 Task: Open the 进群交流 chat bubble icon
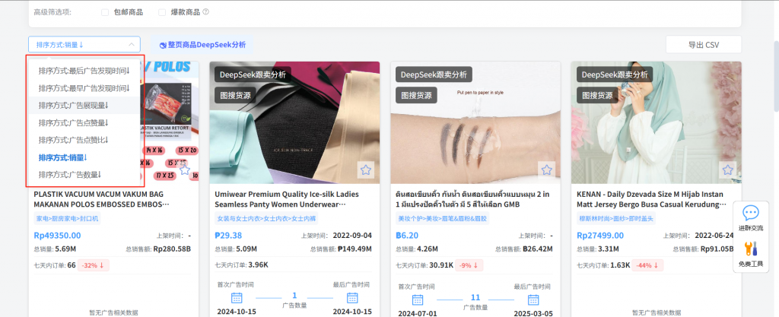point(751,214)
